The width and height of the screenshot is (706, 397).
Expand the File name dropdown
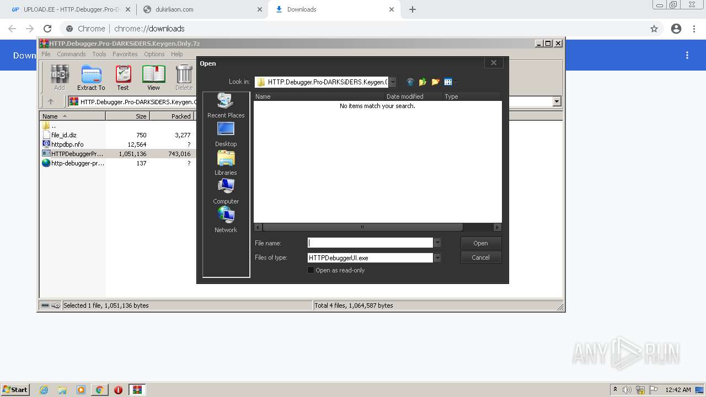[x=437, y=243]
